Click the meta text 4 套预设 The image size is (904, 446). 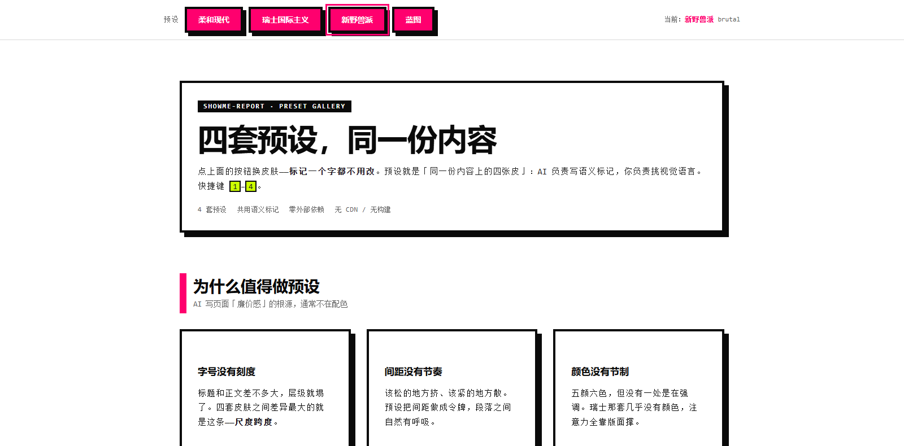212,209
